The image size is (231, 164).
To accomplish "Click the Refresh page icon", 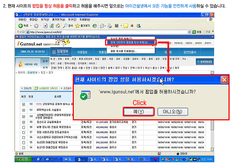I will (51, 26).
